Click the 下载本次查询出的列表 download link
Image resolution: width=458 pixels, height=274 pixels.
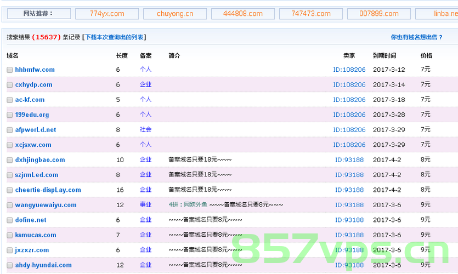(114, 37)
